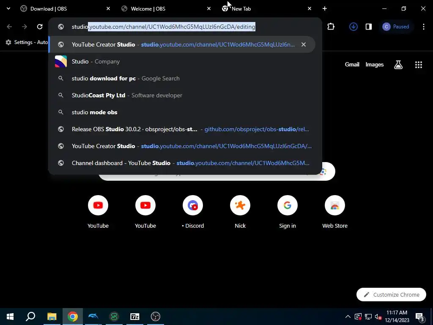Open the green S app on taskbar
Screen dimensions: 433x325
point(114,317)
